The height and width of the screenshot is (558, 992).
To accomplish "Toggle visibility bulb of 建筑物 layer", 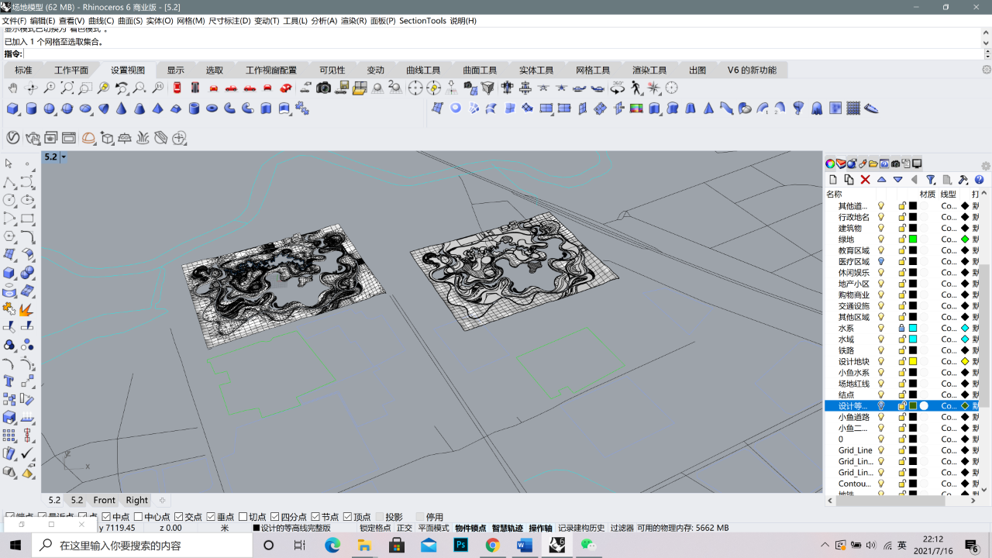I will coord(880,229).
